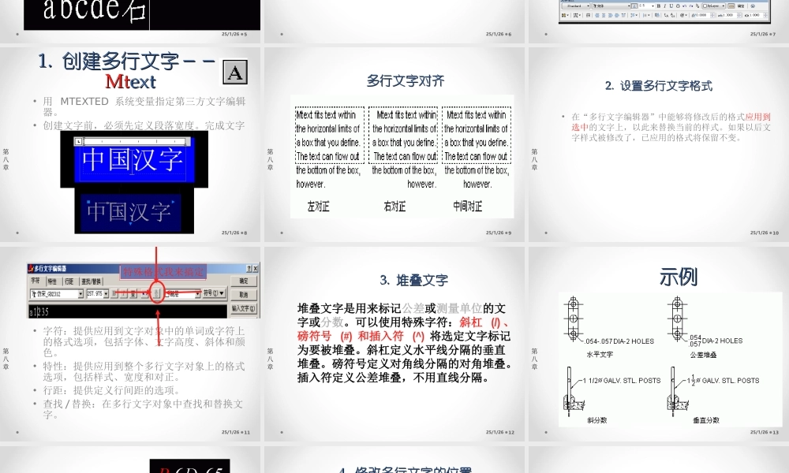Select the 查找/替换 tab
This screenshot has height=473, width=789.
click(92, 281)
